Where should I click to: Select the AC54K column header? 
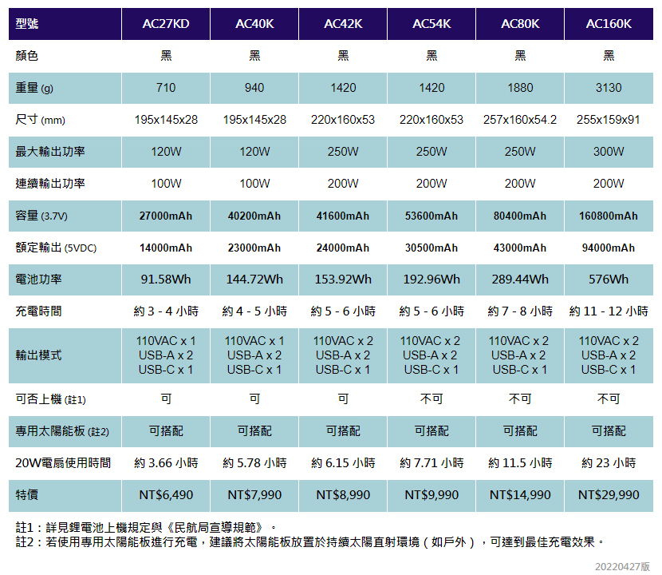tap(431, 24)
